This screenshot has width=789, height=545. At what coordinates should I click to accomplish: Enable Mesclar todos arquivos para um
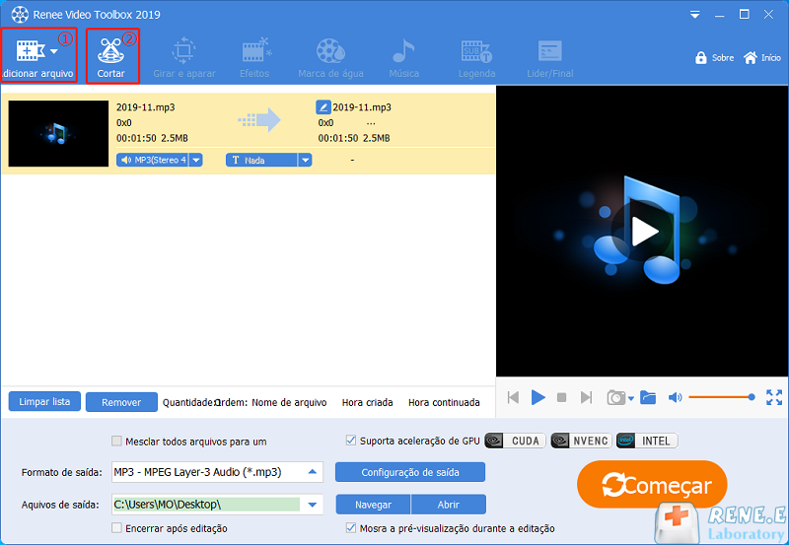(116, 442)
